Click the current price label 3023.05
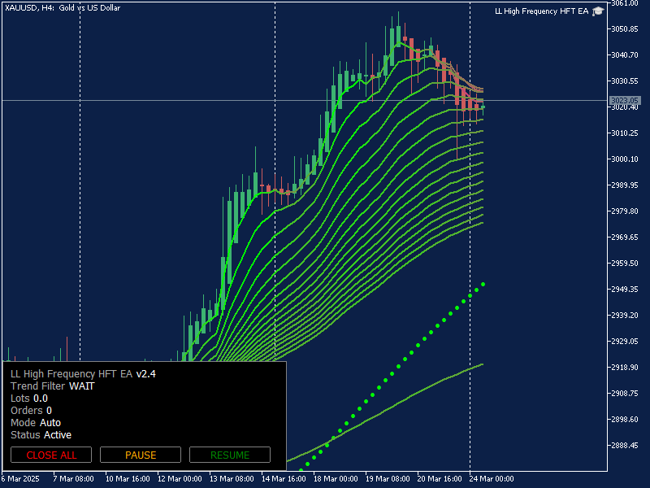This screenshot has width=650, height=488. (x=625, y=100)
